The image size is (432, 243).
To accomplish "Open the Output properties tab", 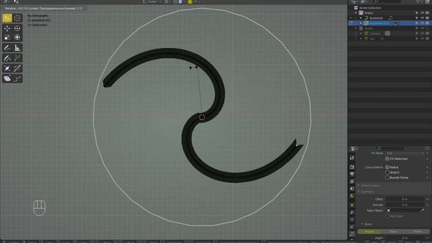I will click(x=352, y=174).
